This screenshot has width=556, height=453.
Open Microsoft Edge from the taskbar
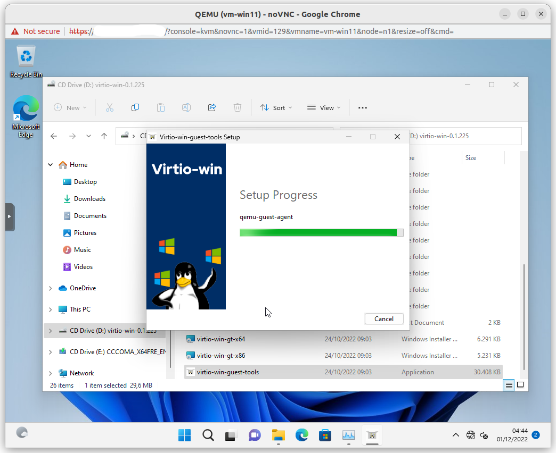[302, 435]
